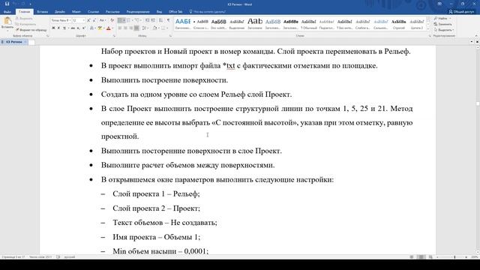The image size is (480, 270).
Task: Open the Paragraph dialog launcher
Action: click(x=170, y=36)
